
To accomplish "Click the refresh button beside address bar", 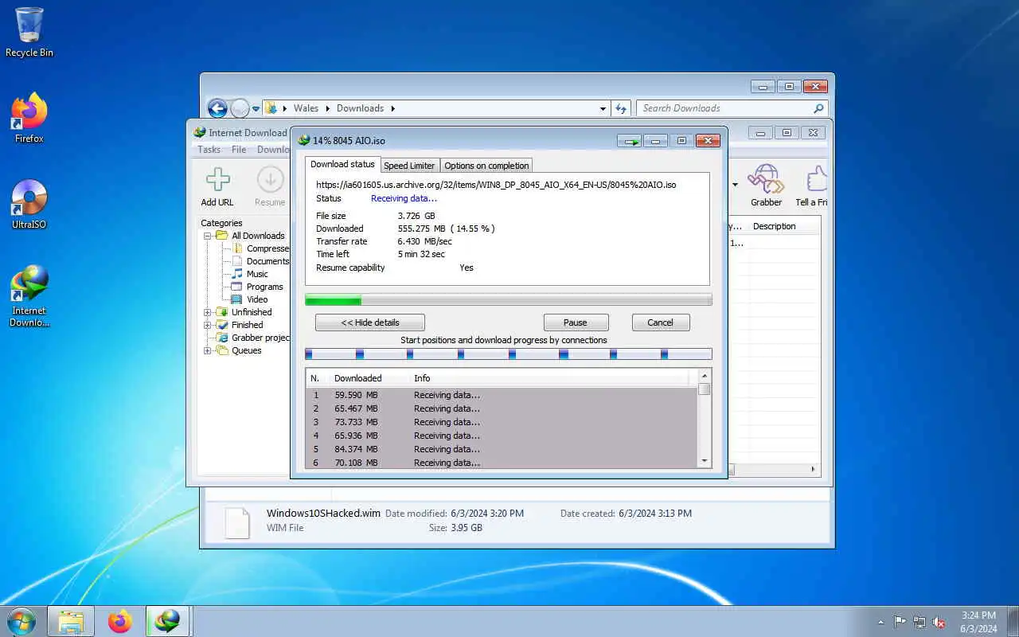I will (x=622, y=108).
